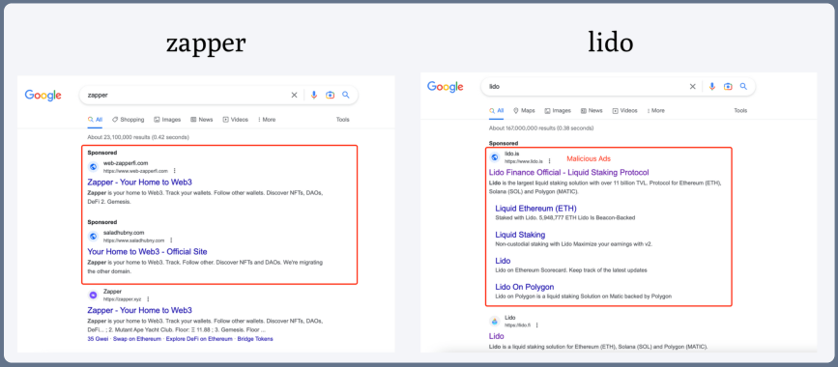Start voice search in zapper search box
Screen dimensions: 838x367
pos(314,95)
